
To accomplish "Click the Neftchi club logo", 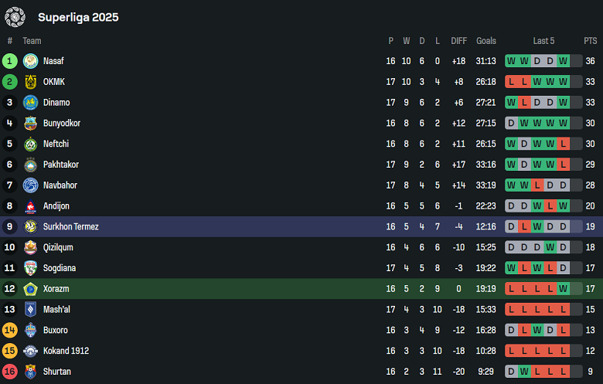I will click(x=30, y=144).
